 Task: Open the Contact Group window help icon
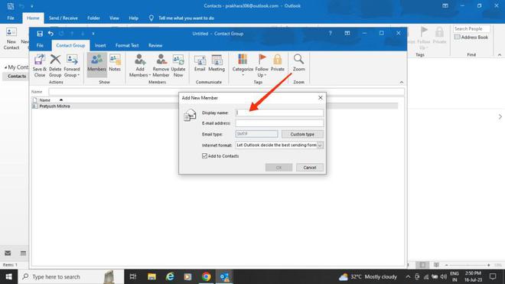[330, 33]
